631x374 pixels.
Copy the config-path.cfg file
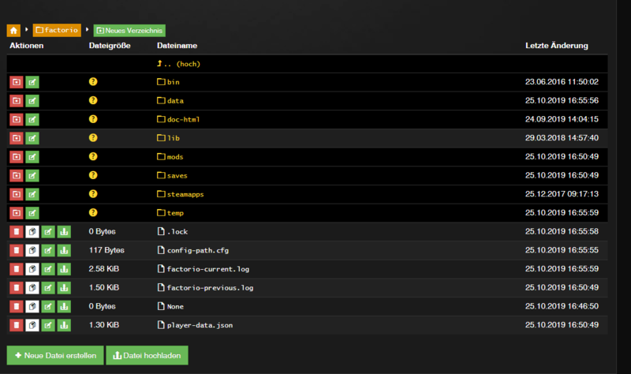[x=32, y=250]
